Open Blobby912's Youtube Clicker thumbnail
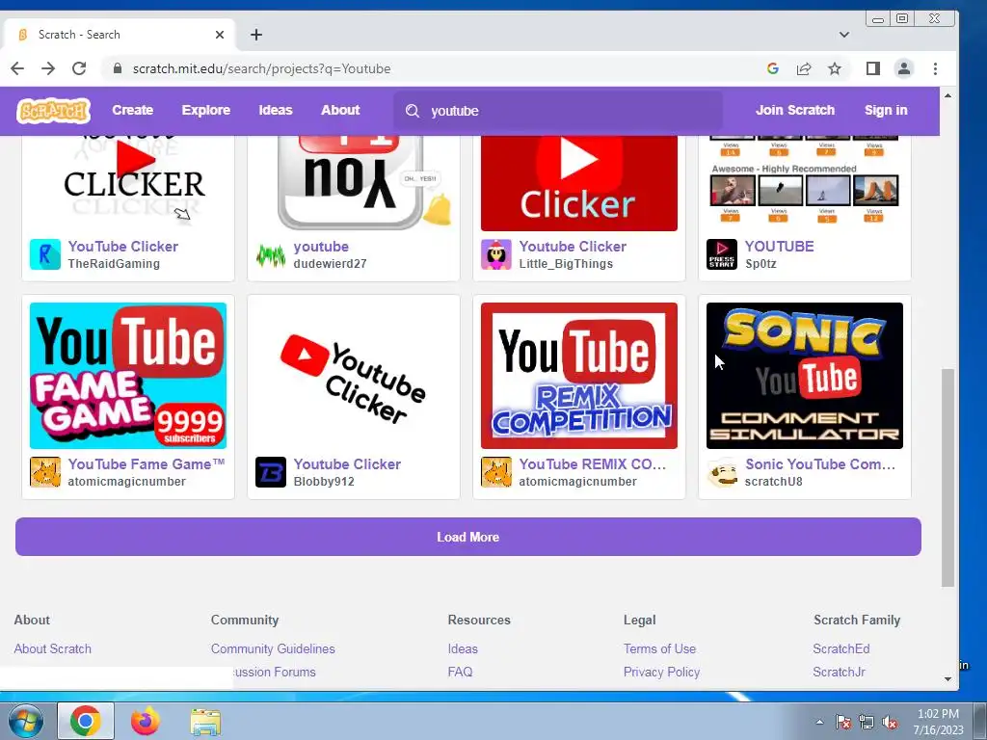The image size is (987, 740). [354, 376]
